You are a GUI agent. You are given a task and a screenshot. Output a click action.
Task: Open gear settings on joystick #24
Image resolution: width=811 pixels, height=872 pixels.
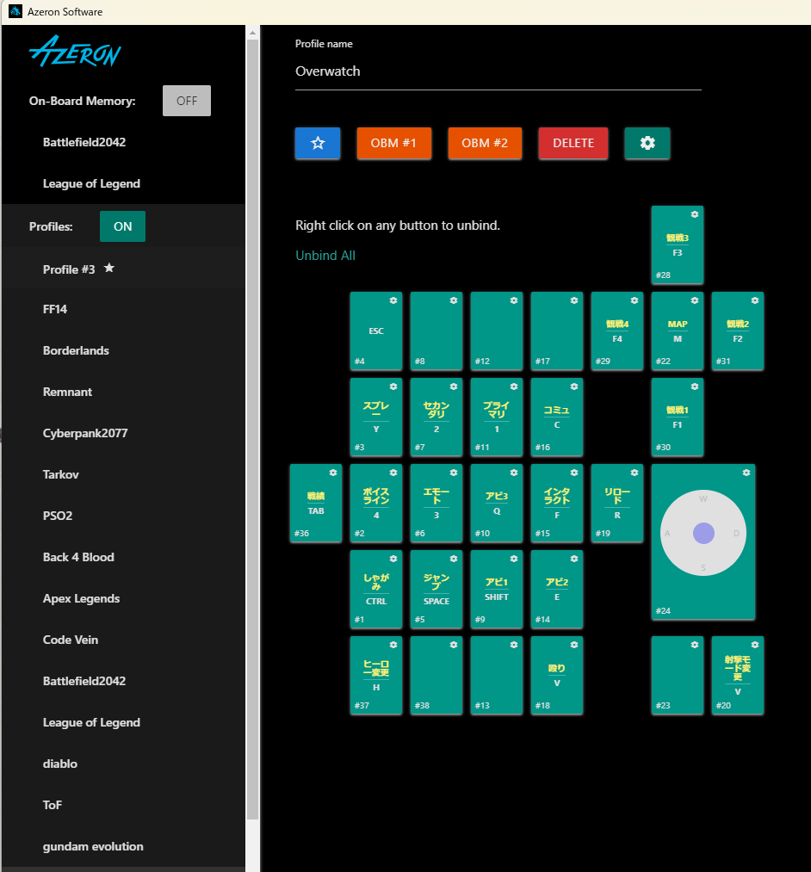(x=746, y=473)
